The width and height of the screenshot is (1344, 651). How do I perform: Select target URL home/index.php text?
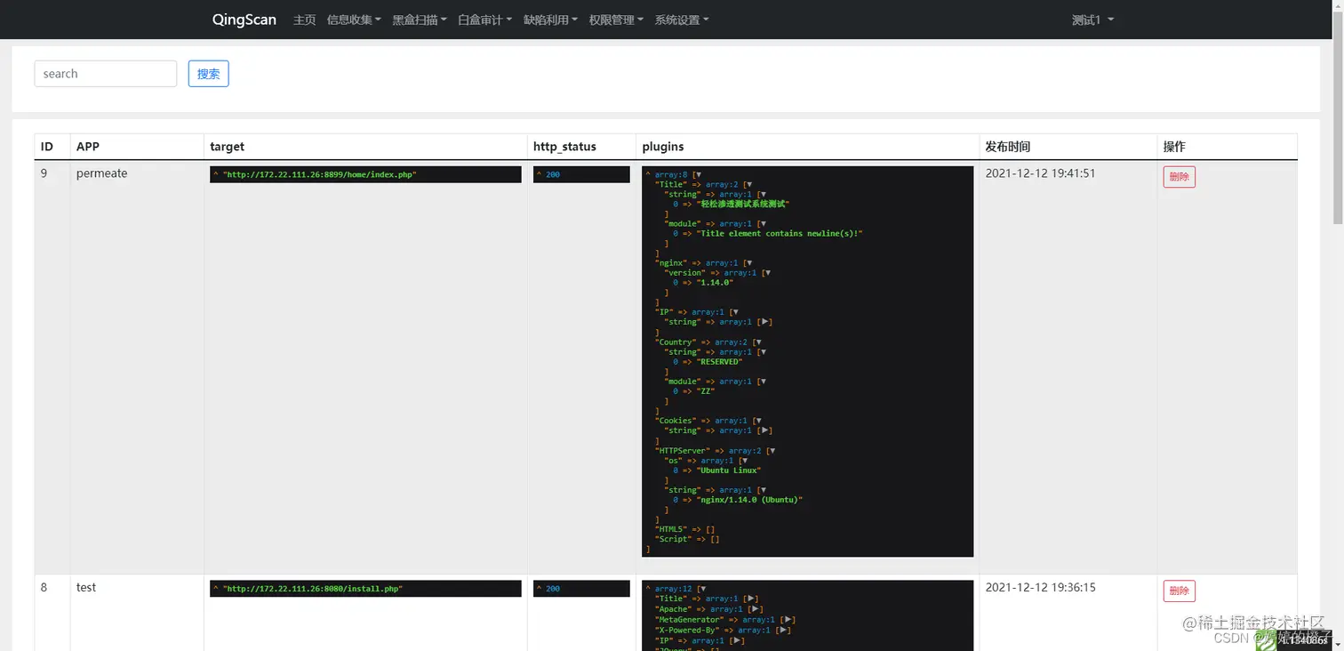tap(320, 175)
